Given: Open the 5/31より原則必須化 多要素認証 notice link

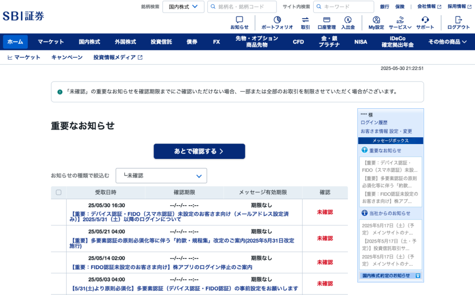Looking at the screenshot, I should click(x=184, y=289).
